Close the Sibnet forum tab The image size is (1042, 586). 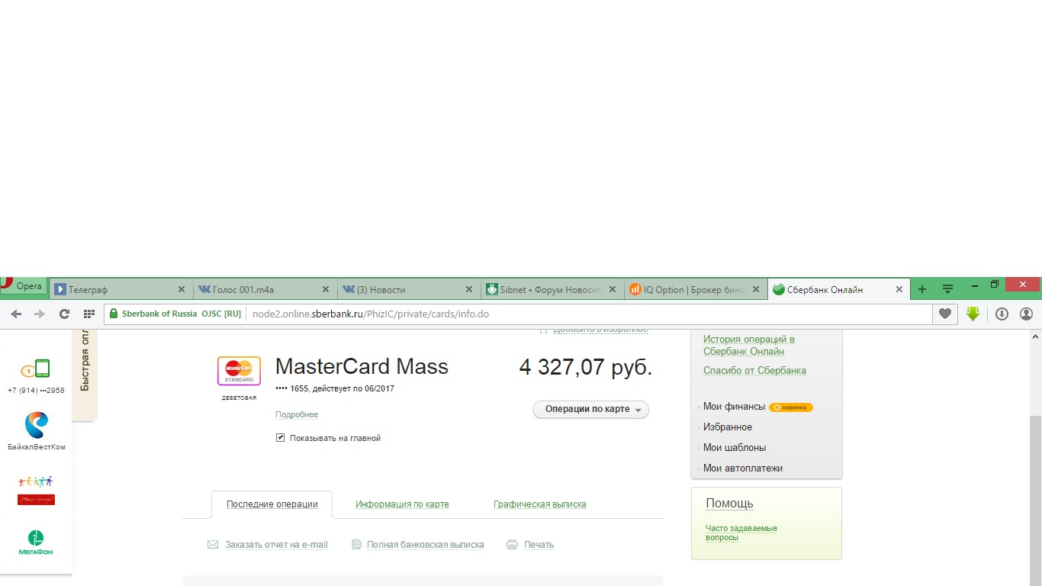(612, 290)
